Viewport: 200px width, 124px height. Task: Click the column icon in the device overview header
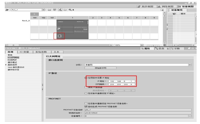174,14
